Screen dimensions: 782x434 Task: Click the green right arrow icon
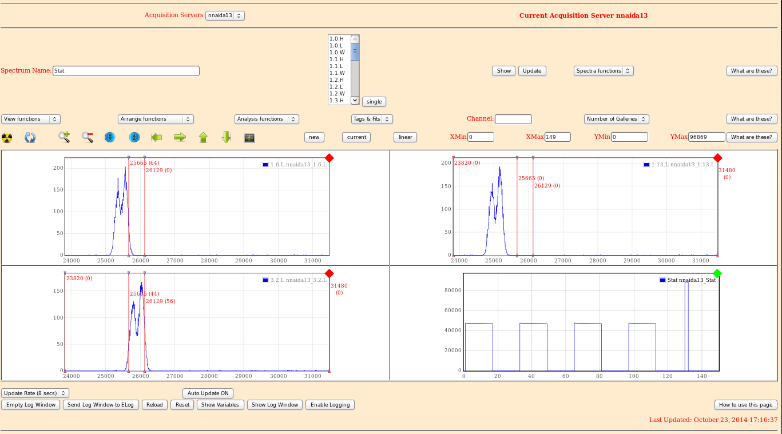(x=180, y=137)
